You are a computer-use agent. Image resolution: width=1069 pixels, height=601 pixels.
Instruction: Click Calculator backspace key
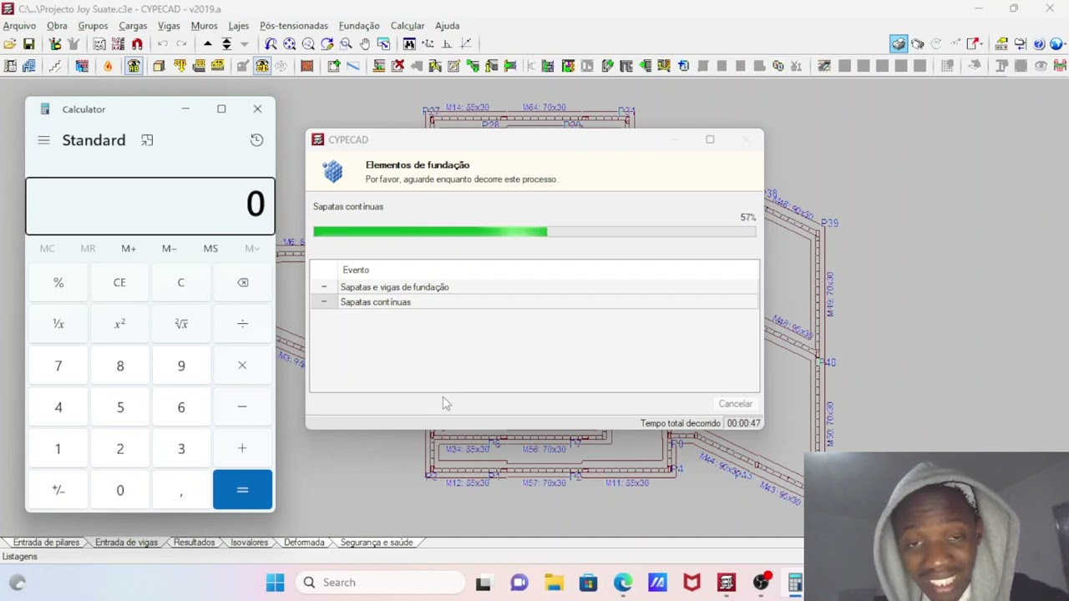pos(242,283)
